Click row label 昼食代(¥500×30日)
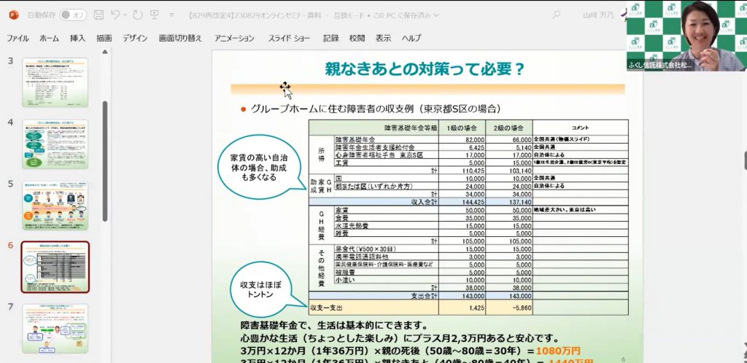 click(365, 249)
